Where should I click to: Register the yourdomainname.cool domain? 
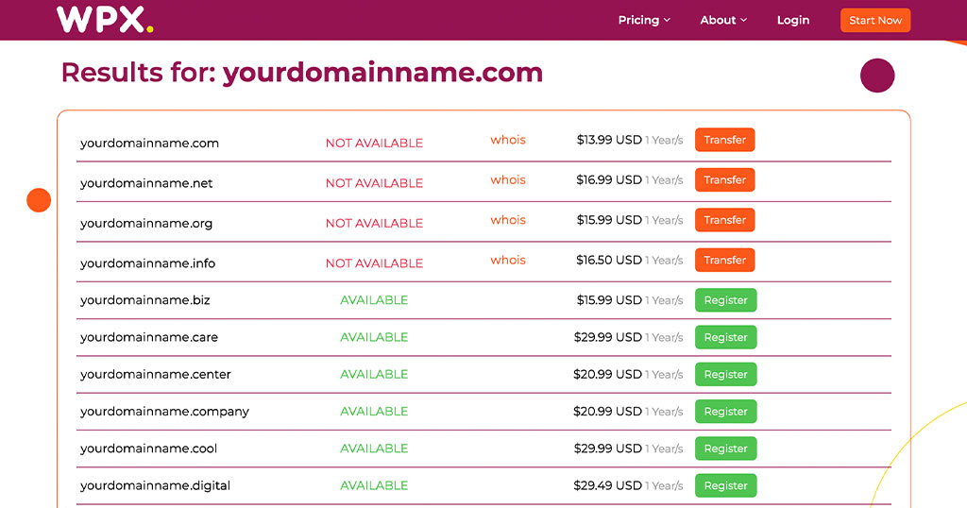725,449
